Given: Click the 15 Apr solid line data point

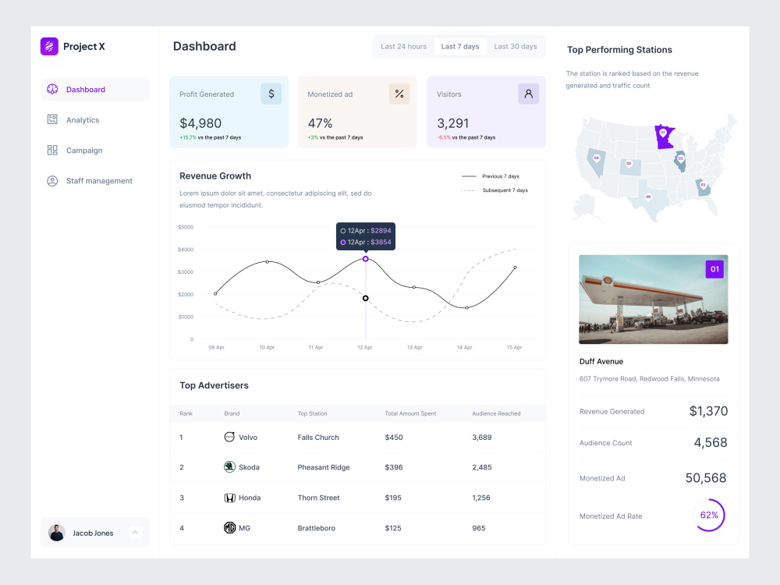Looking at the screenshot, I should coord(515,268).
